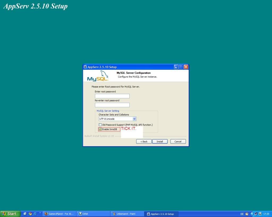Screen dimensions: 272x217
Task: Click the network connection tray icon
Action: click(256, 214)
